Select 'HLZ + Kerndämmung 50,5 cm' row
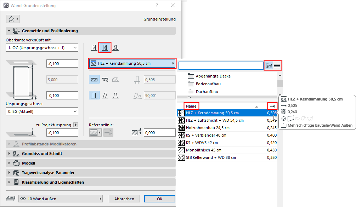356x207 pixels. (x=227, y=113)
